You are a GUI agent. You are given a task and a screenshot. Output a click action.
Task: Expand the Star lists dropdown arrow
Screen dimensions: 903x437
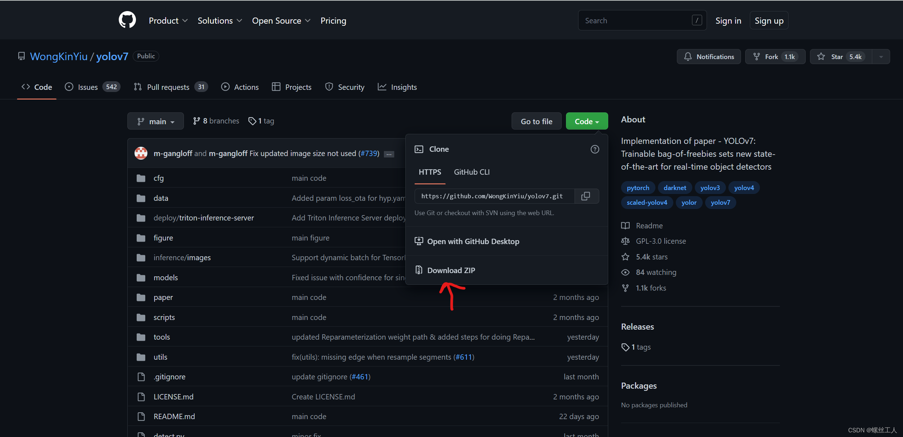[881, 57]
